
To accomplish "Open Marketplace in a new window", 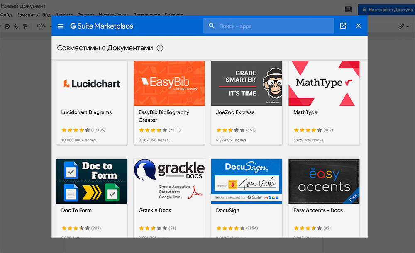I will [x=343, y=26].
